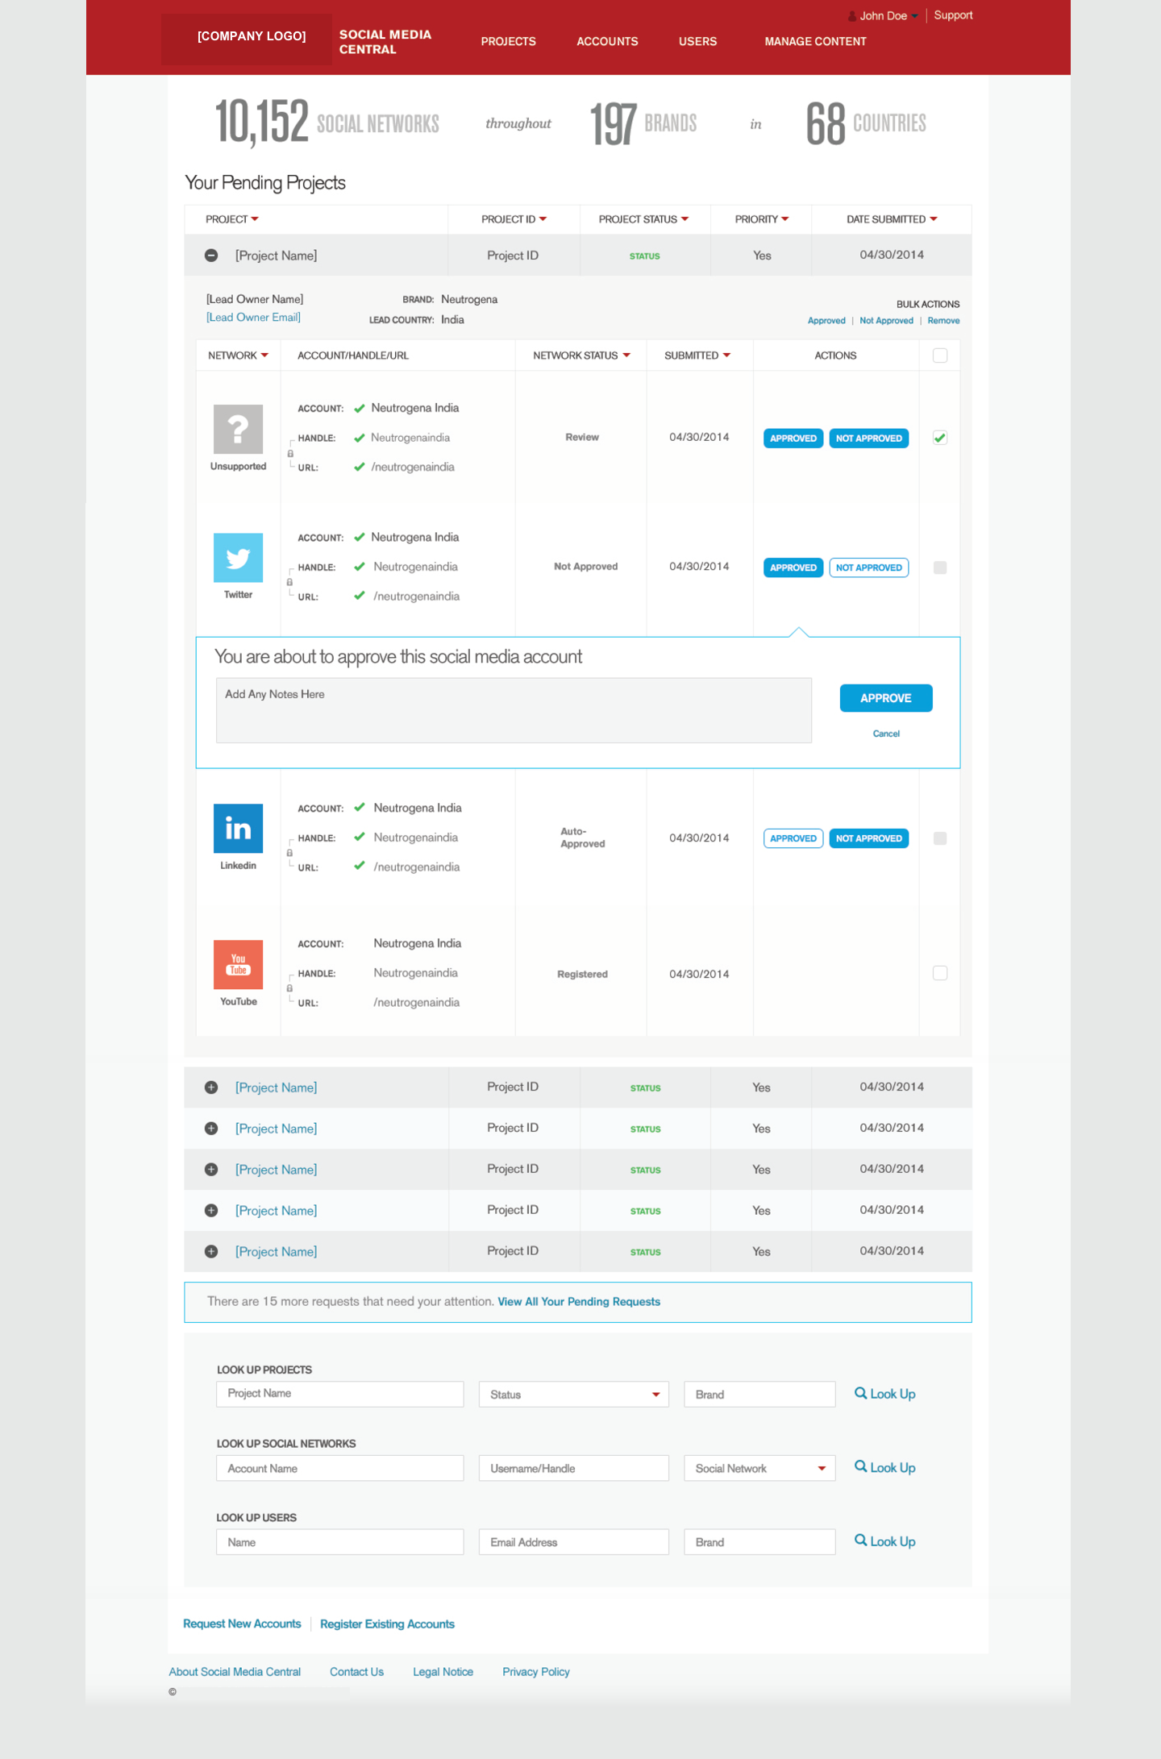
Task: Click lock icon in YouTube row
Action: click(289, 988)
